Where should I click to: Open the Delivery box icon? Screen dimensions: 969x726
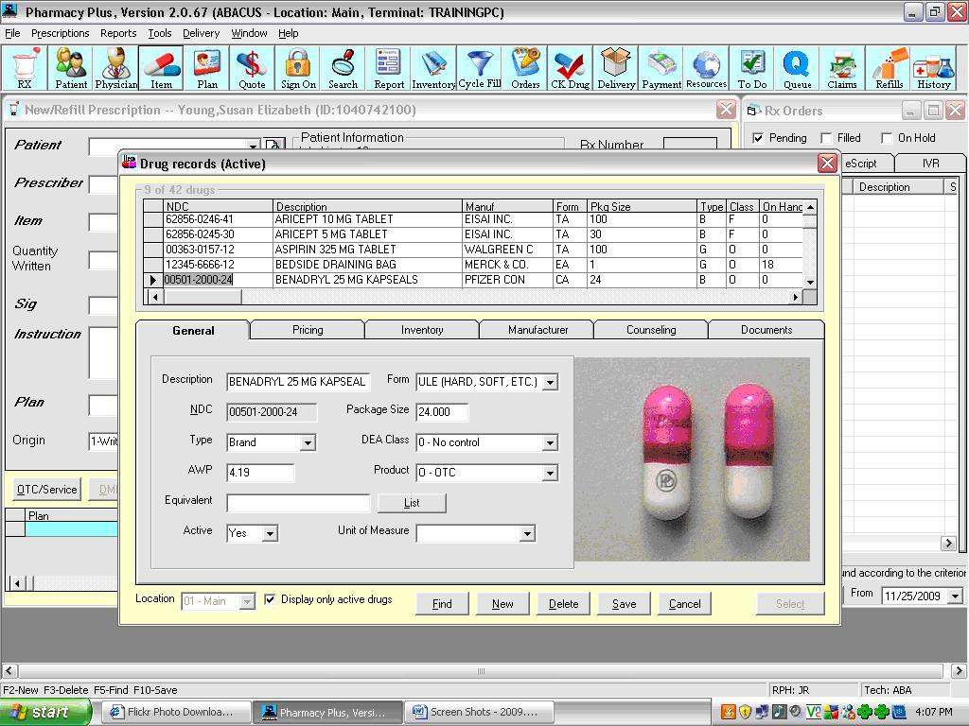click(616, 68)
